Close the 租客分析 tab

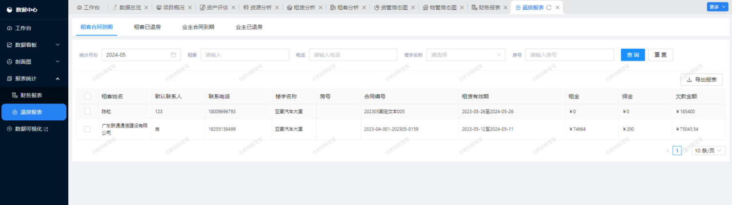tap(365, 7)
